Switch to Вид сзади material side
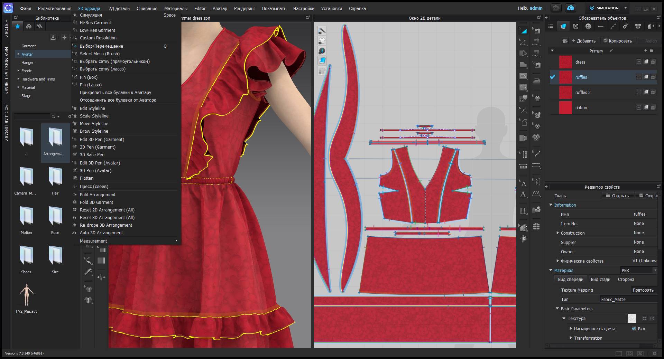The width and height of the screenshot is (664, 359). click(600, 280)
